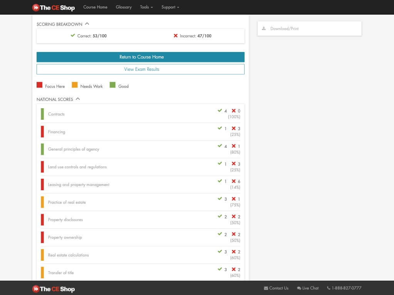Select the Financing score row

(x=141, y=132)
